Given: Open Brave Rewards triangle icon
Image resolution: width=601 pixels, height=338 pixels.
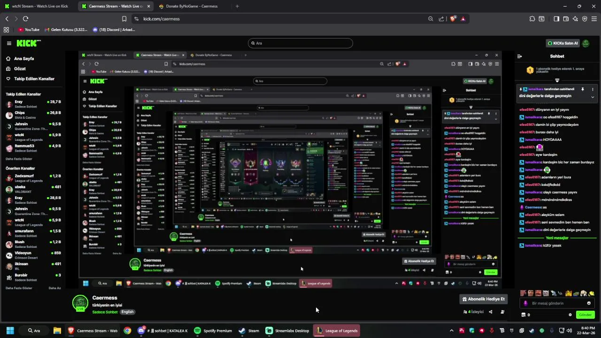Looking at the screenshot, I should 463,19.
